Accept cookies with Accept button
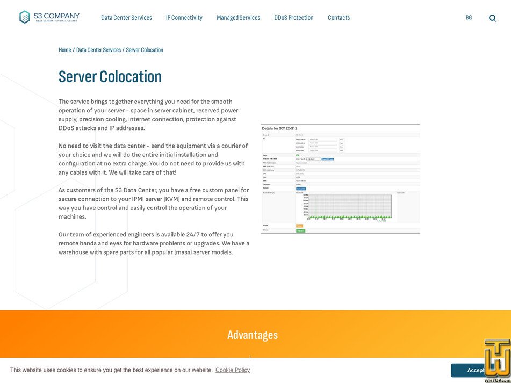The height and width of the screenshot is (383, 511). [x=476, y=370]
